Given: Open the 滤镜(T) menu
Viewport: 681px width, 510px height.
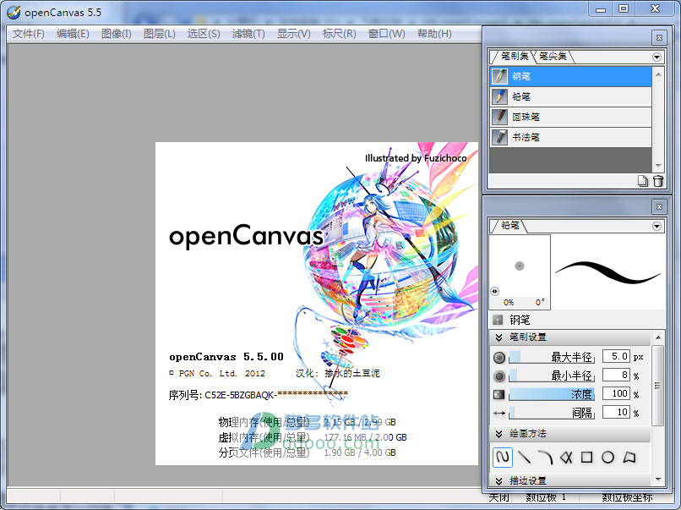Looking at the screenshot, I should pyautogui.click(x=248, y=34).
